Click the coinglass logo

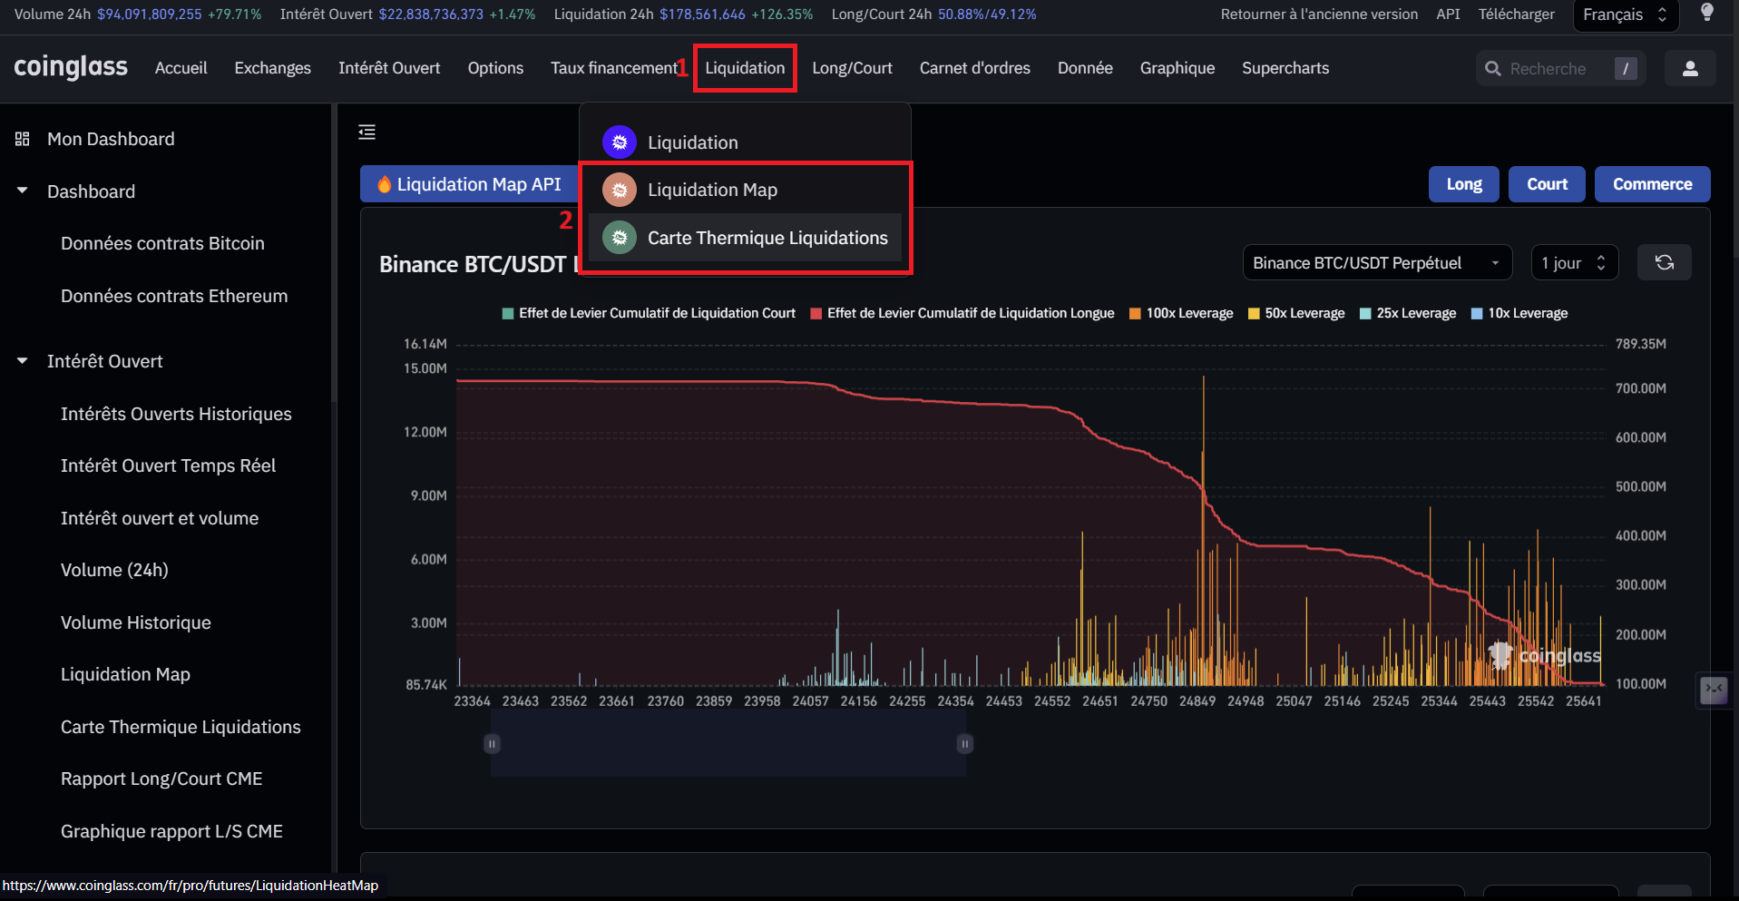click(71, 68)
